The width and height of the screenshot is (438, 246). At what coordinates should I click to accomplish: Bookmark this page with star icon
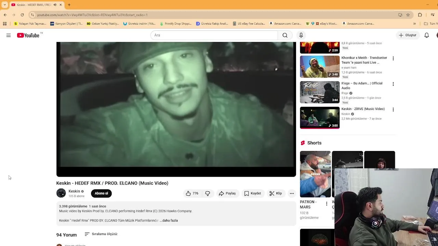pyautogui.click(x=408, y=15)
